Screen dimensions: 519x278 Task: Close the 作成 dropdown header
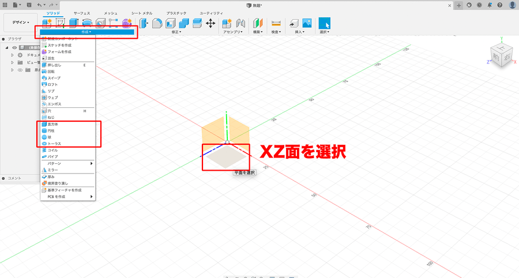click(x=87, y=32)
